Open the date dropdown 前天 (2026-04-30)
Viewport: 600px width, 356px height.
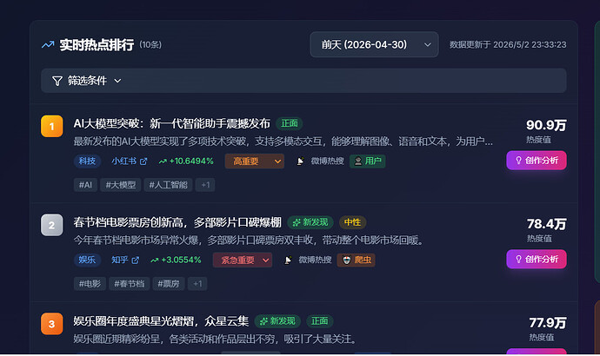[x=374, y=44]
